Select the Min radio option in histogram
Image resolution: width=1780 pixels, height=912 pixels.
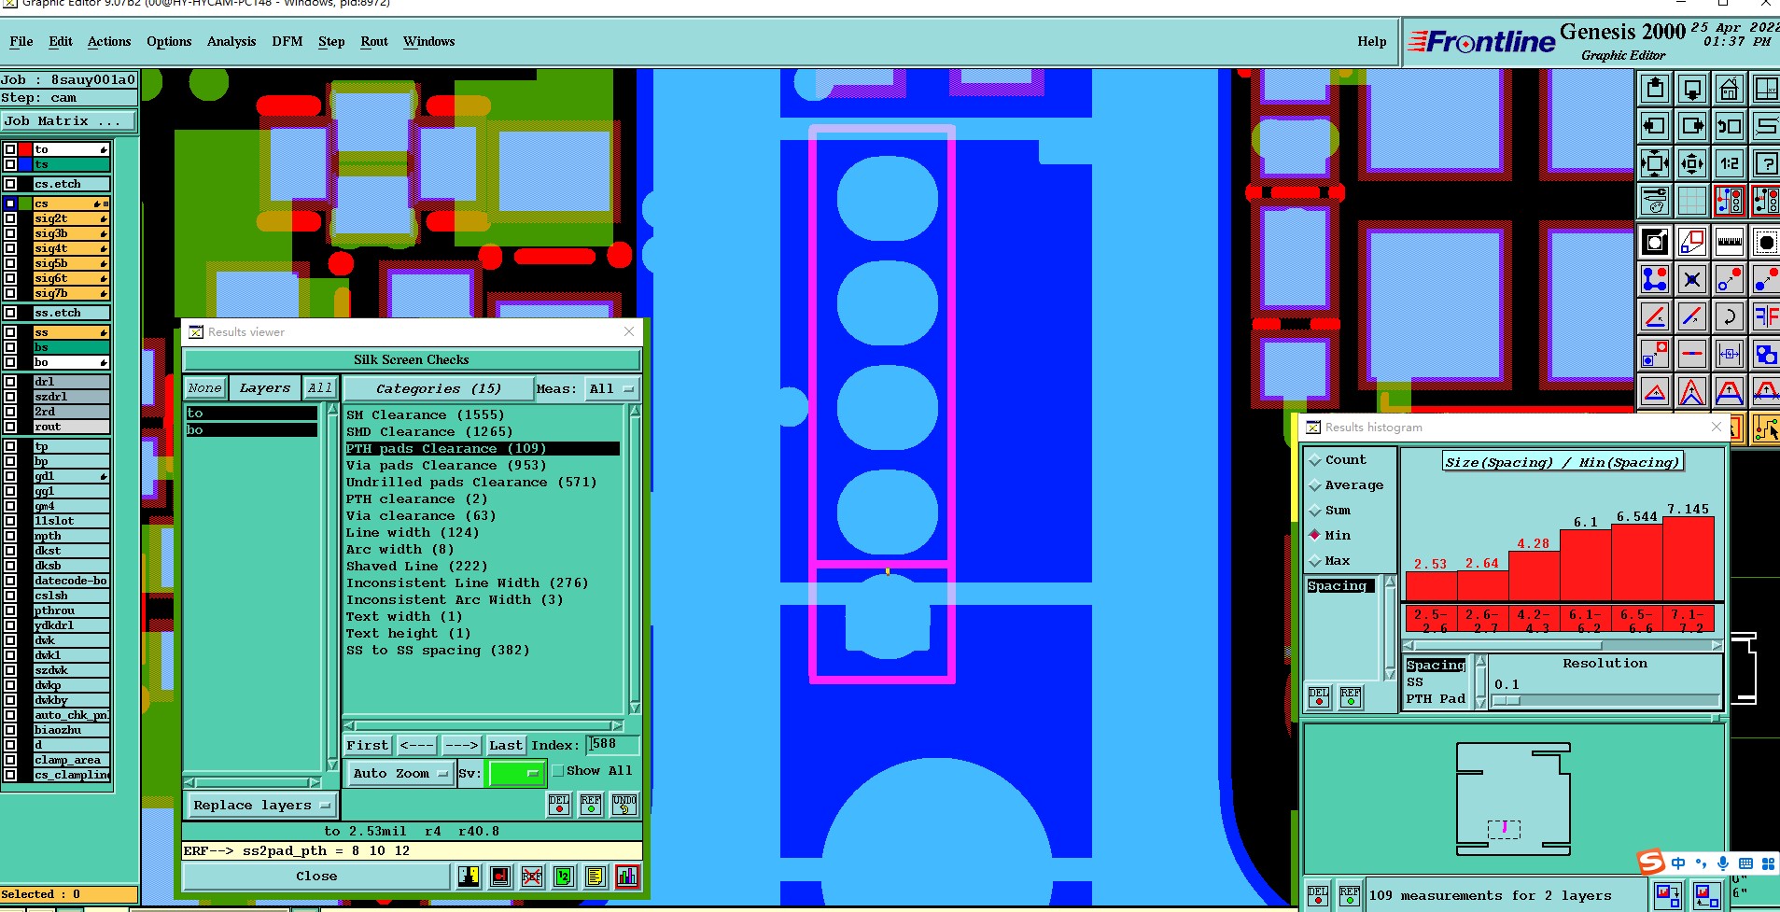[1315, 535]
